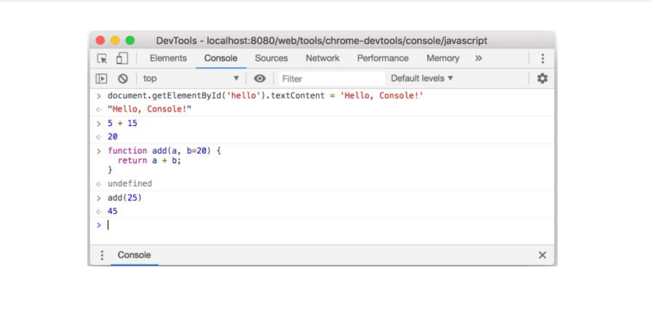Viewport: 651px width, 312px height.
Task: Toggle the device toolbar icon
Action: tap(122, 58)
